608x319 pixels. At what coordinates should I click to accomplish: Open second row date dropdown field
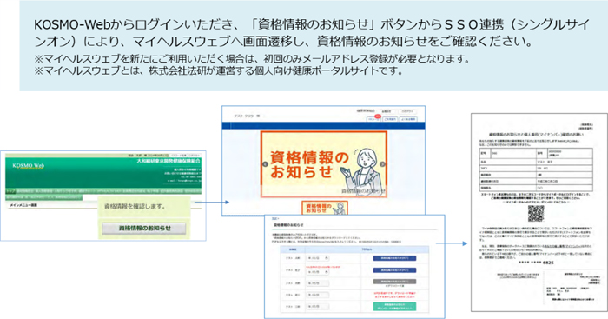point(318,272)
